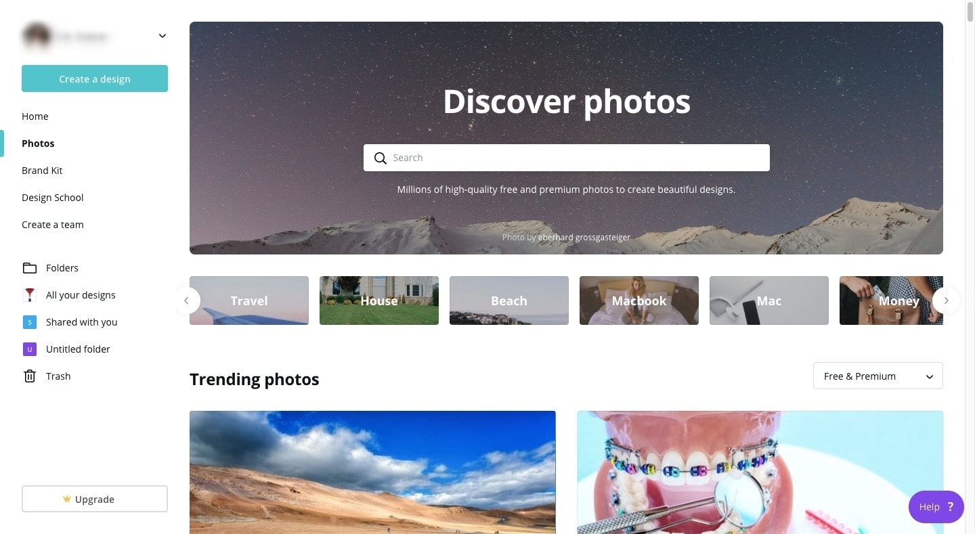Click the Help question mark button

[936, 507]
